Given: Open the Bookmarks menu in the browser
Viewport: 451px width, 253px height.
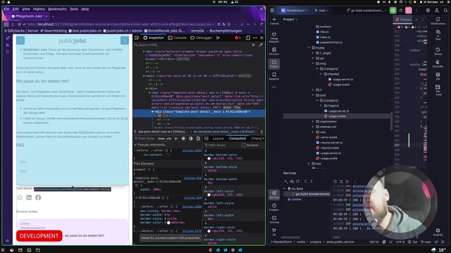Looking at the screenshot, I should click(x=57, y=9).
